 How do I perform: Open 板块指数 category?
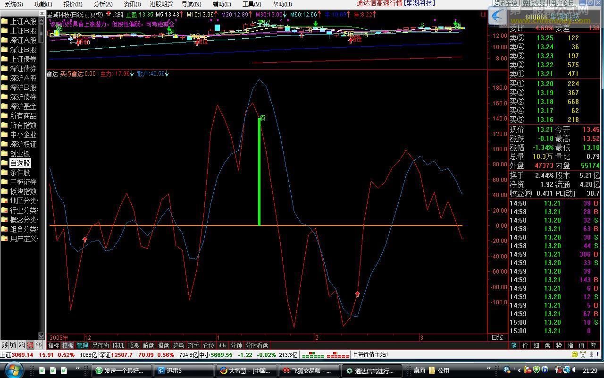coord(19,191)
